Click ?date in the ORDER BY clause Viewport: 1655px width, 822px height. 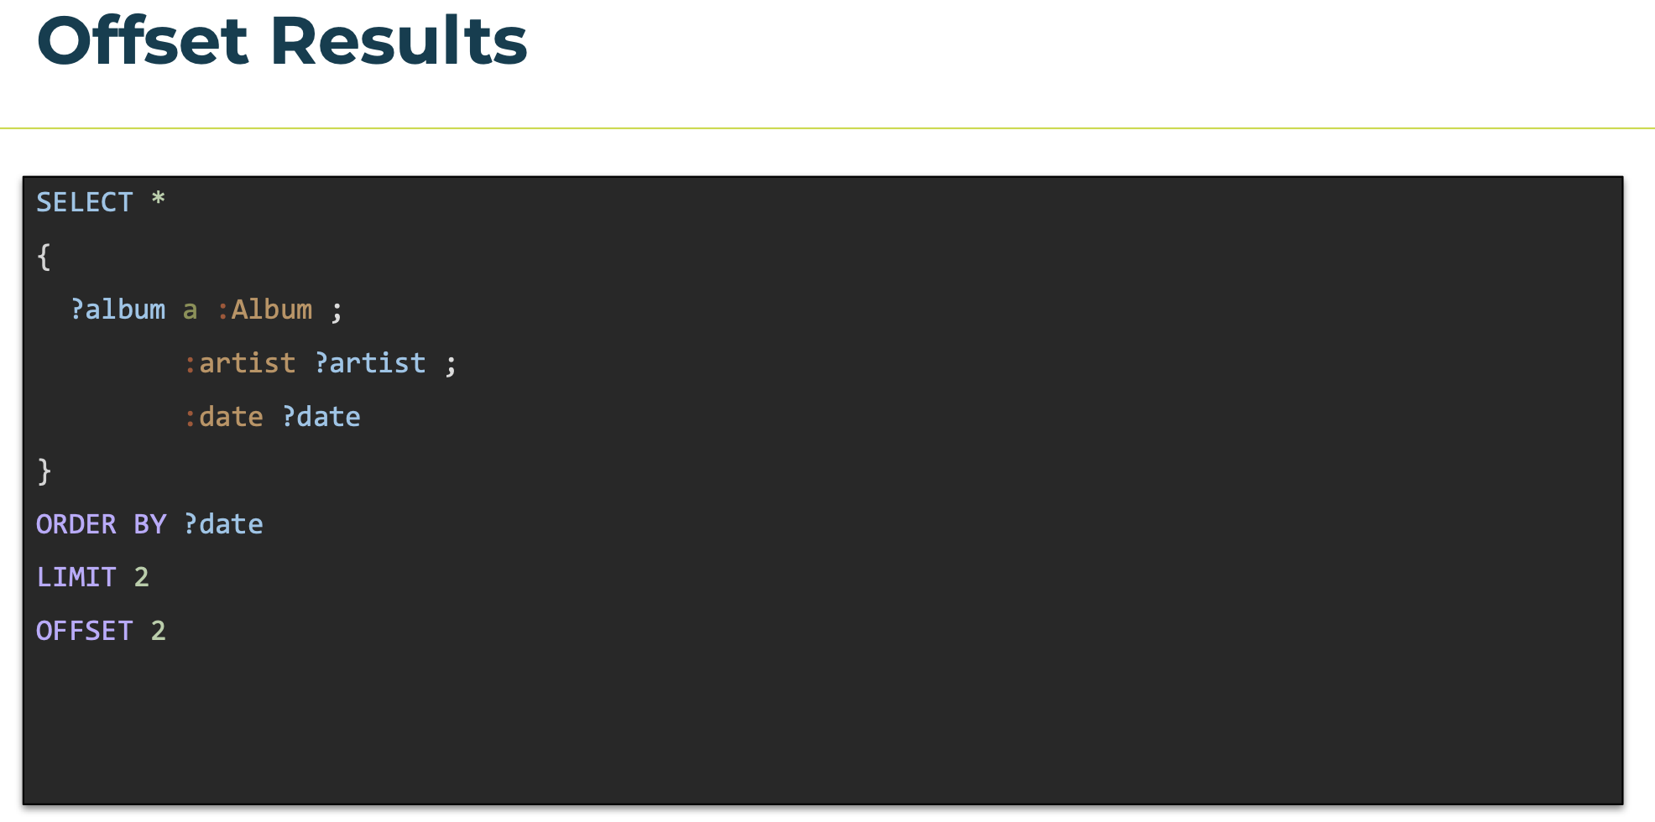223,524
